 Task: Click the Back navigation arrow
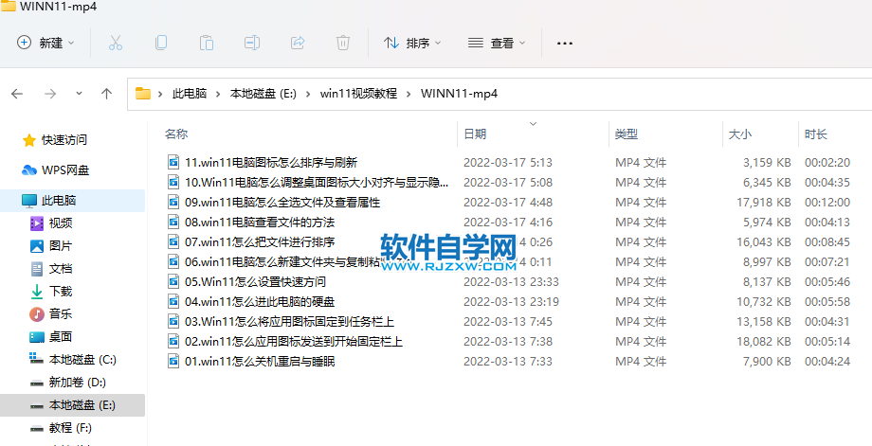click(17, 94)
